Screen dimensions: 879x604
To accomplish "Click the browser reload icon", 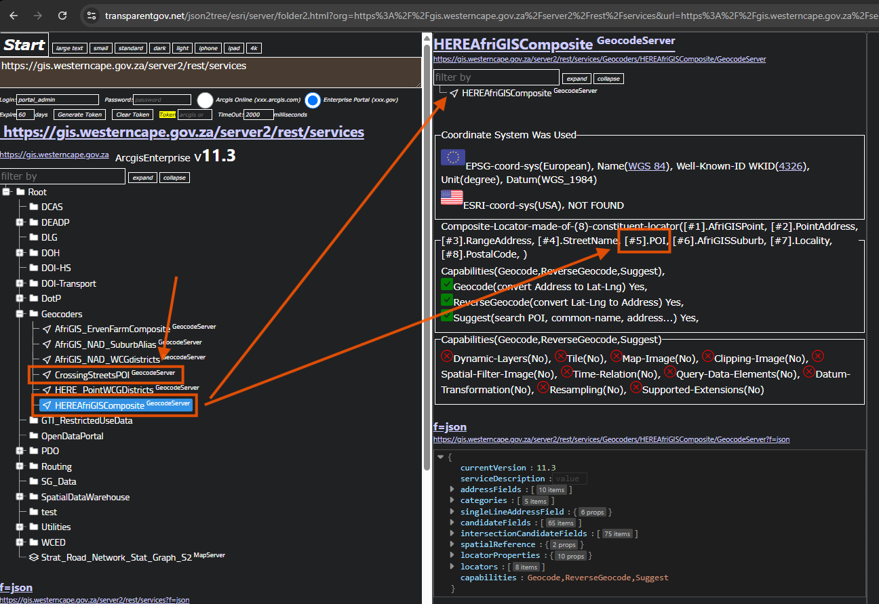I will click(x=62, y=15).
